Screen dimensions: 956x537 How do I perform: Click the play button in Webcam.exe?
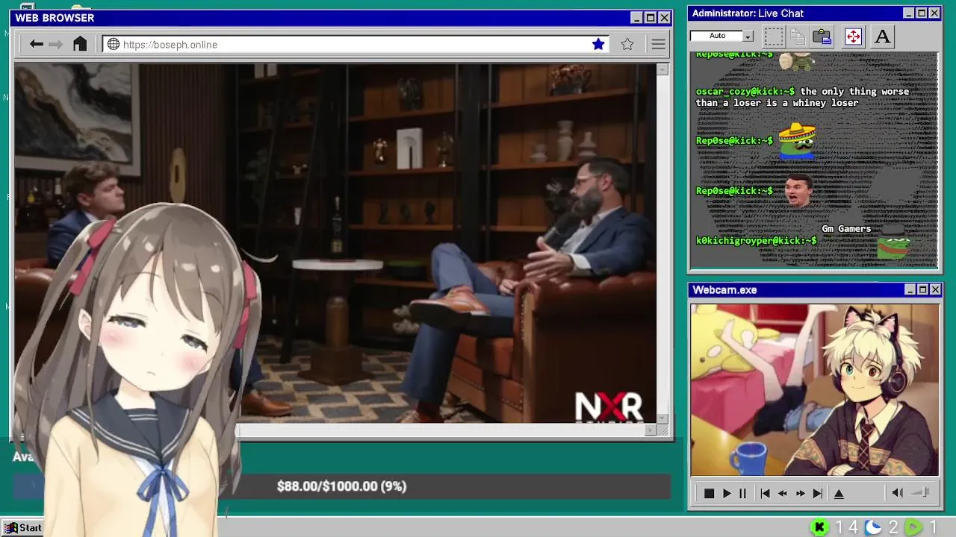pyautogui.click(x=727, y=493)
